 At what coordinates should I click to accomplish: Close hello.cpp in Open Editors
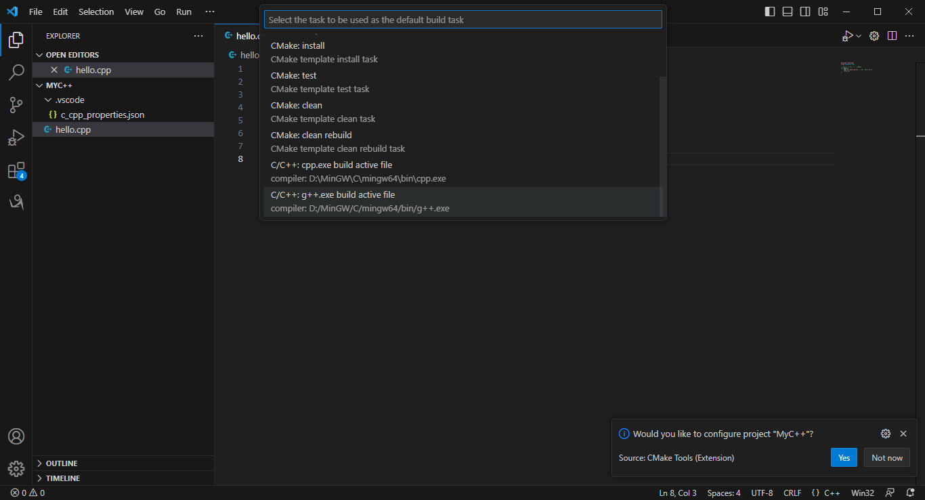pos(54,70)
